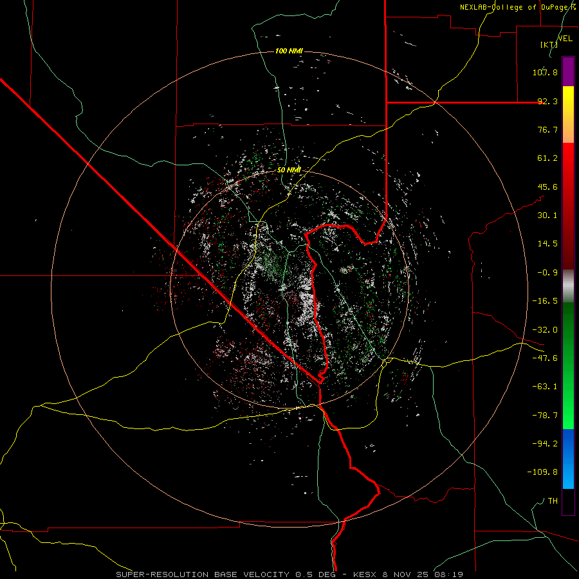The image size is (579, 579).
Task: Click the 107.8 velocity scale value
Action: 546,72
